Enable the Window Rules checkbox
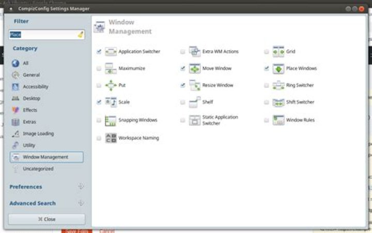 (x=267, y=120)
